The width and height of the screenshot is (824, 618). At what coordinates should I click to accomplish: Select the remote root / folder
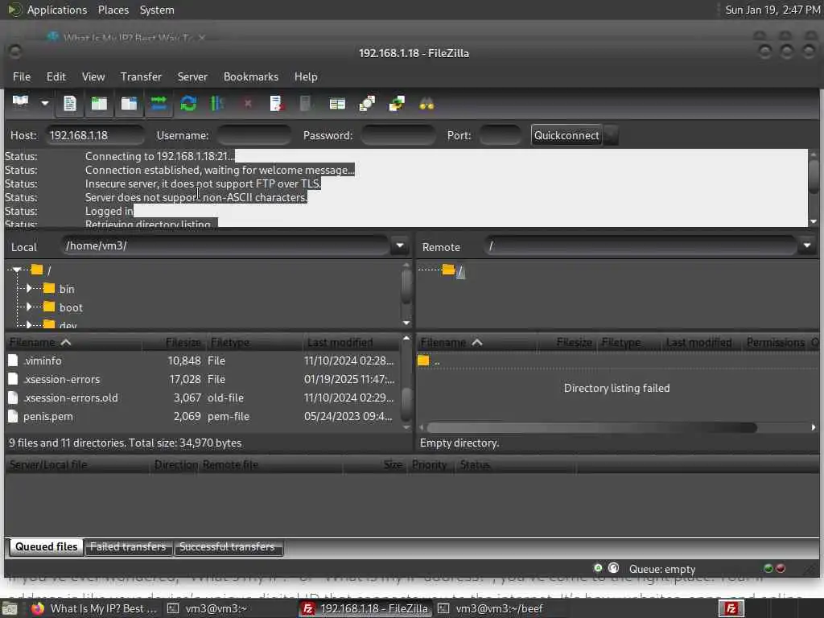pos(460,271)
